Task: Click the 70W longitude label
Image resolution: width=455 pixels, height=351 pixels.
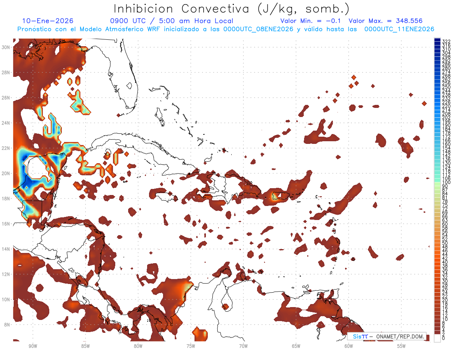Action: coord(243,346)
